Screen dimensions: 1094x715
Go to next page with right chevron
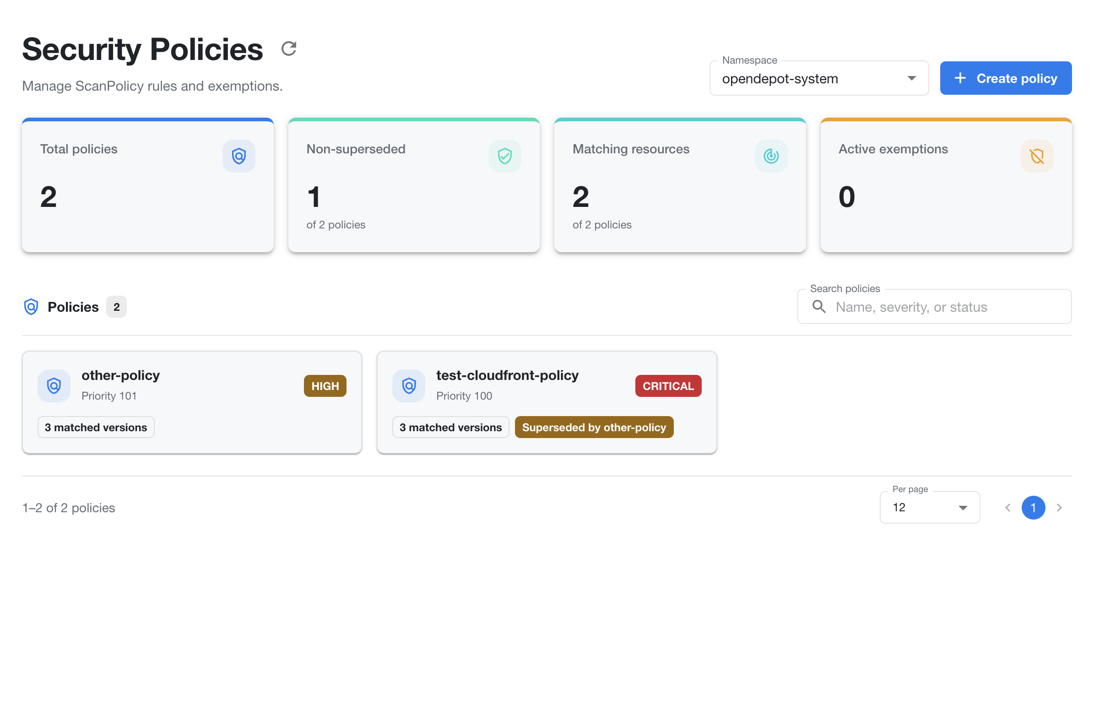(x=1060, y=508)
